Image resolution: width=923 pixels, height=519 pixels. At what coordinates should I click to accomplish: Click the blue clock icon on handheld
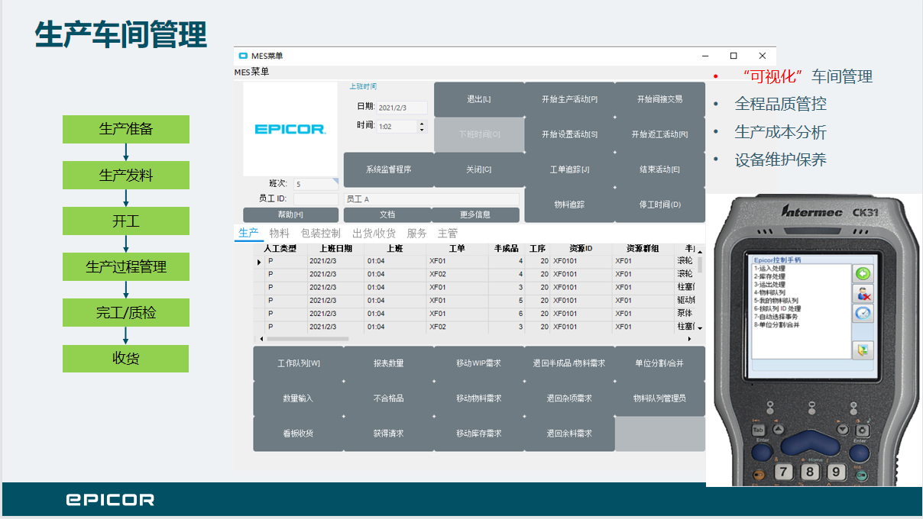click(x=863, y=314)
